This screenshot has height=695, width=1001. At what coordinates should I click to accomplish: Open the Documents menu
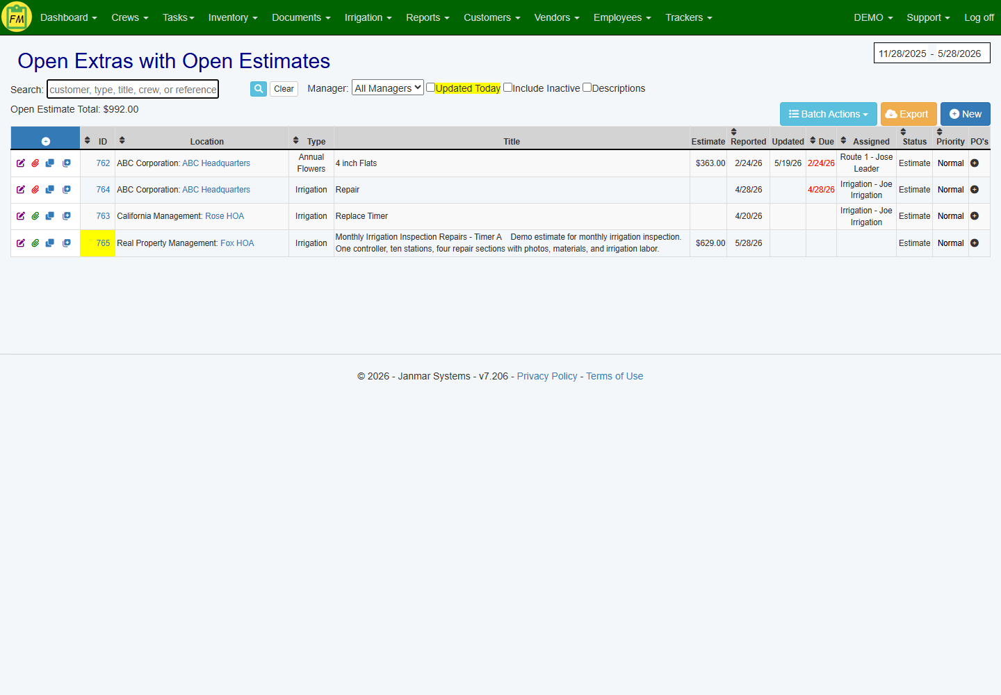click(301, 17)
